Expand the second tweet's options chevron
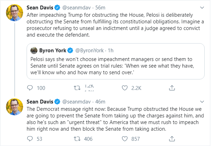 (202, 102)
